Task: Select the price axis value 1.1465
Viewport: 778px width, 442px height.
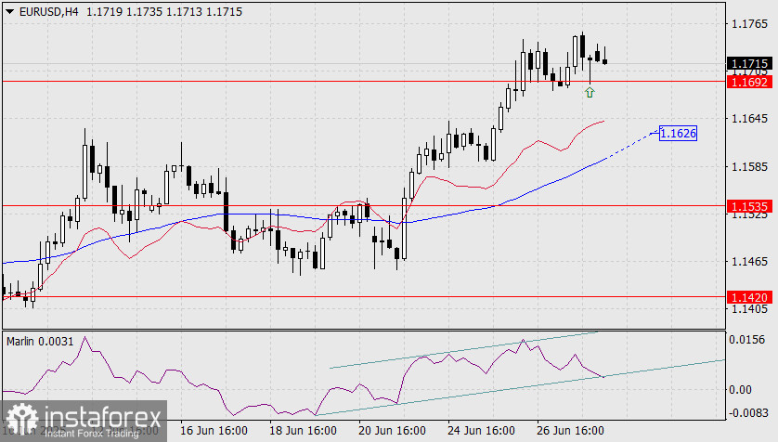Action: click(749, 262)
